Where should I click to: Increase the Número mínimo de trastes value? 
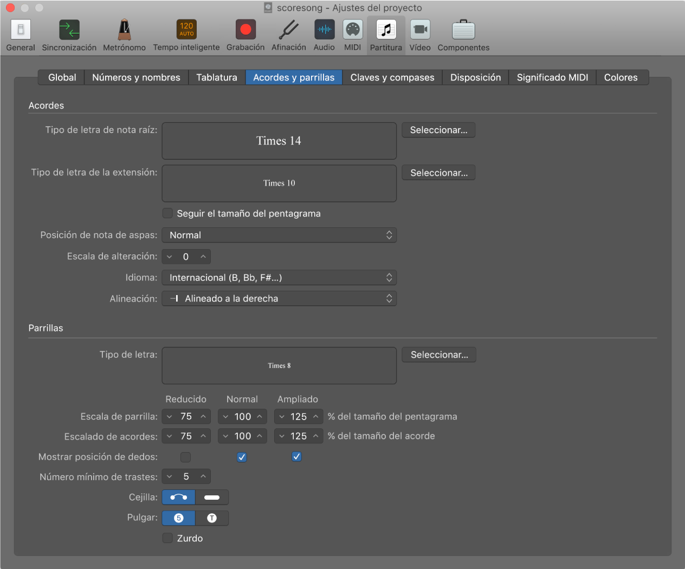[203, 476]
